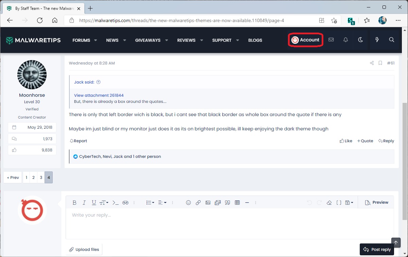
Task: Insert media with the gallery icon
Action: point(218,203)
